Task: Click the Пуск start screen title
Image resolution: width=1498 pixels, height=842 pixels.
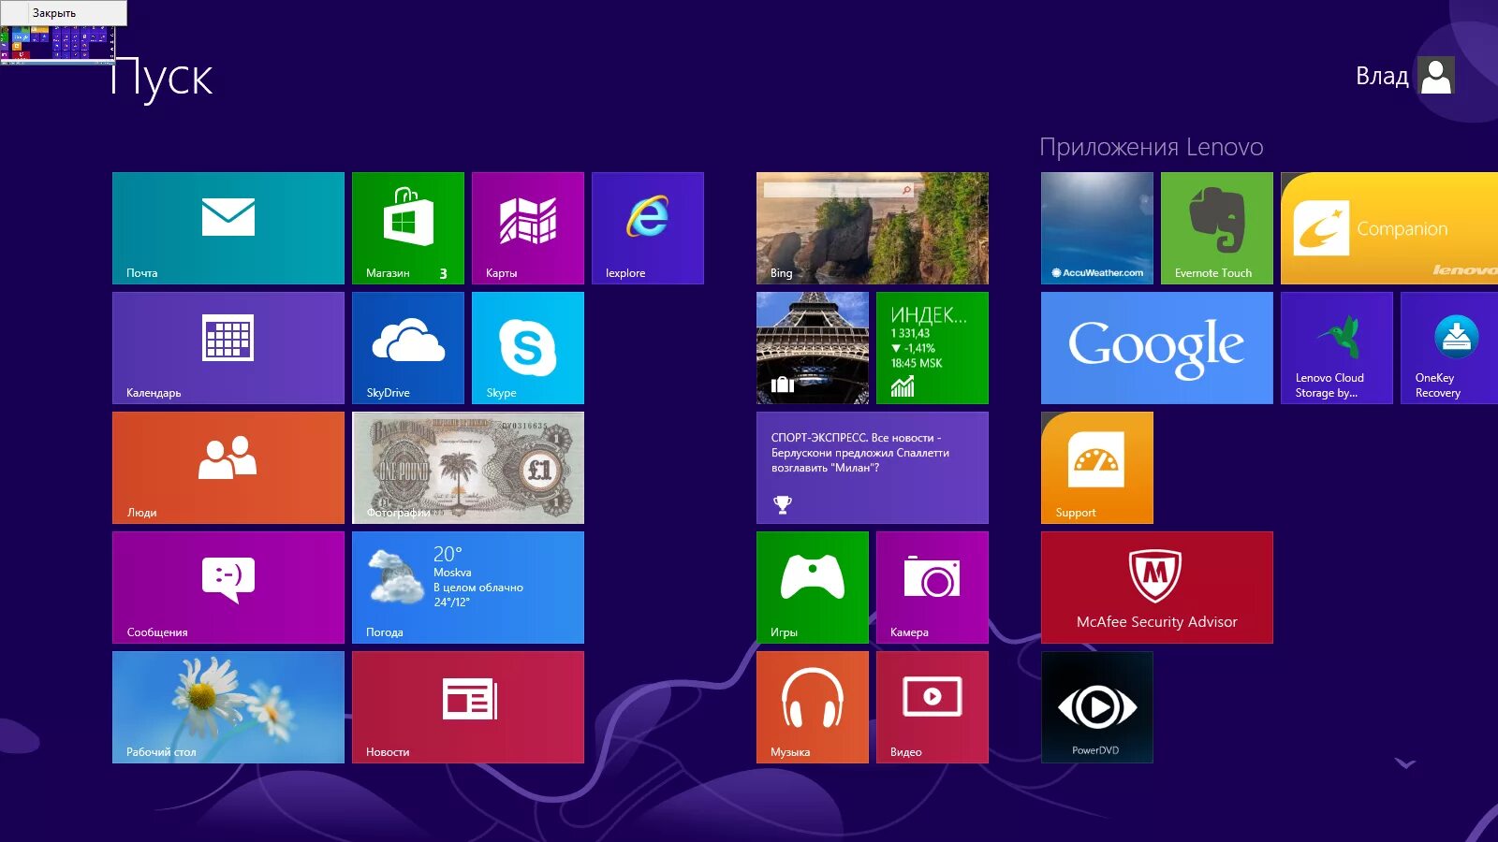Action: pyautogui.click(x=162, y=79)
